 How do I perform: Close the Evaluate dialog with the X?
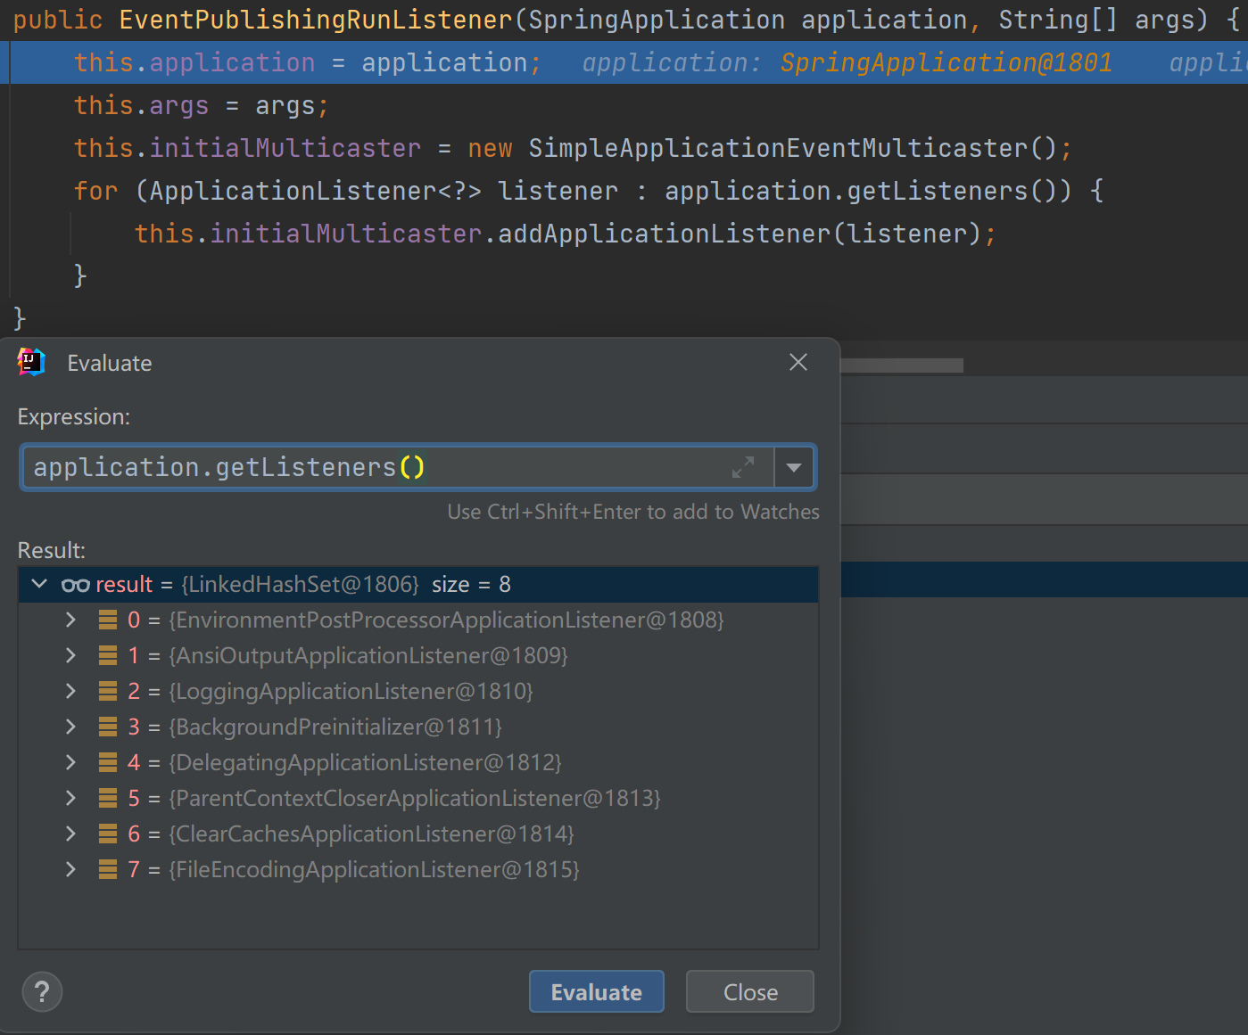tap(798, 362)
